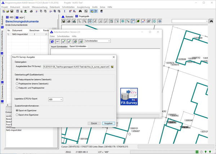The image size is (216, 154).
Task: Choose Export ohne Eigentümer option
Action: pyautogui.click(x=17, y=115)
